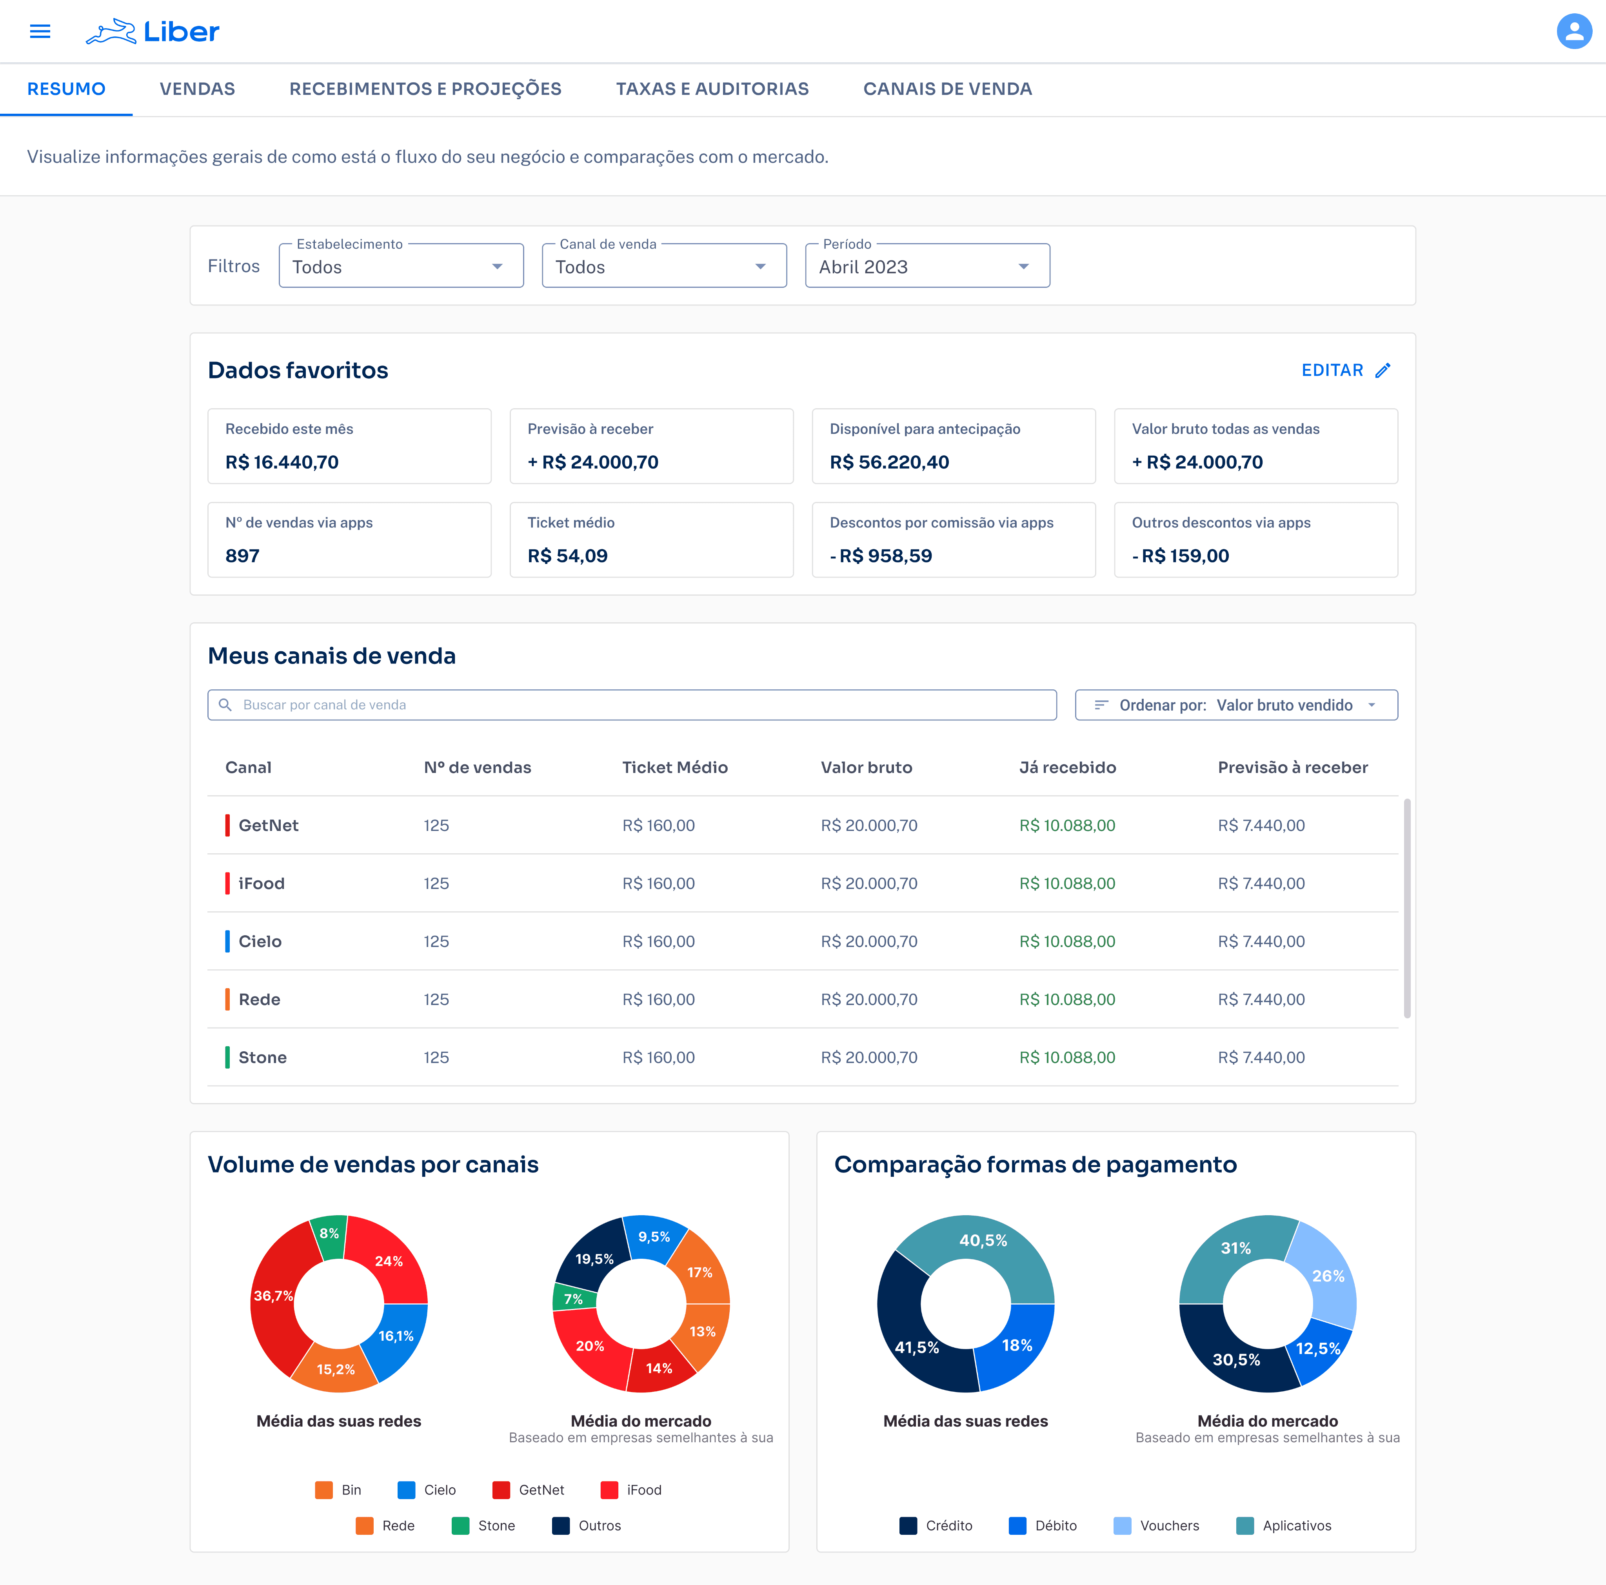
Task: Click the Liber rabbit logo
Action: (x=111, y=32)
